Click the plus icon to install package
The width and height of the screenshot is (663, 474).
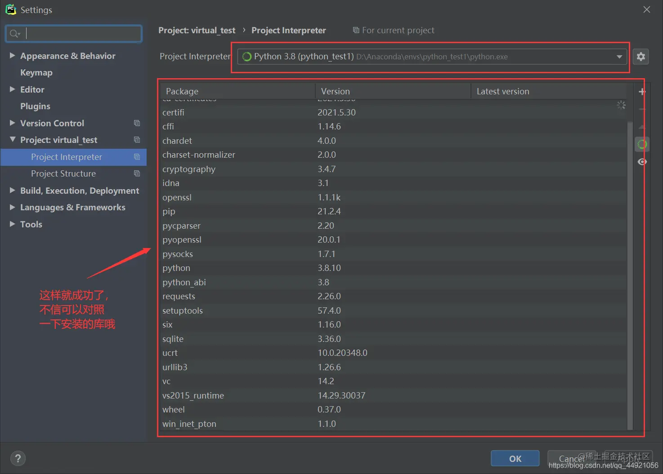pos(642,92)
